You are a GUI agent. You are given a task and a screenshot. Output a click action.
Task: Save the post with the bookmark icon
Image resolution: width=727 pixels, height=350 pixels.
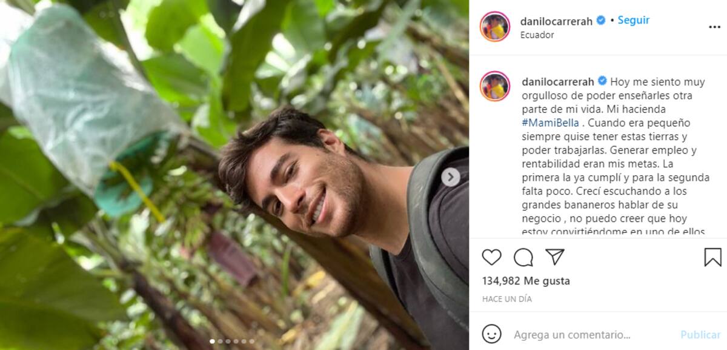tap(712, 257)
